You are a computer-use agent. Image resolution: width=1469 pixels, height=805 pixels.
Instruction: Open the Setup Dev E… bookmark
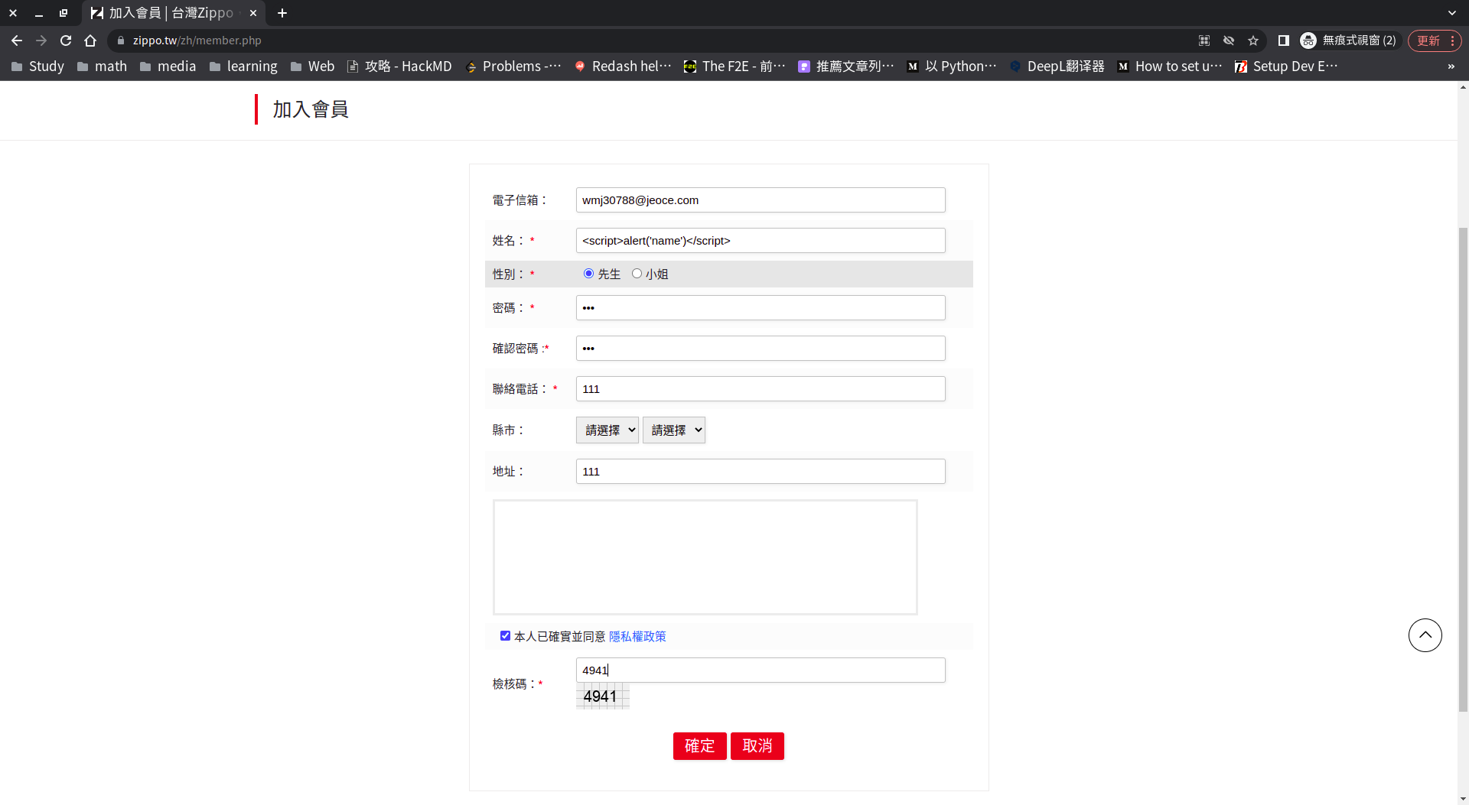(1286, 67)
